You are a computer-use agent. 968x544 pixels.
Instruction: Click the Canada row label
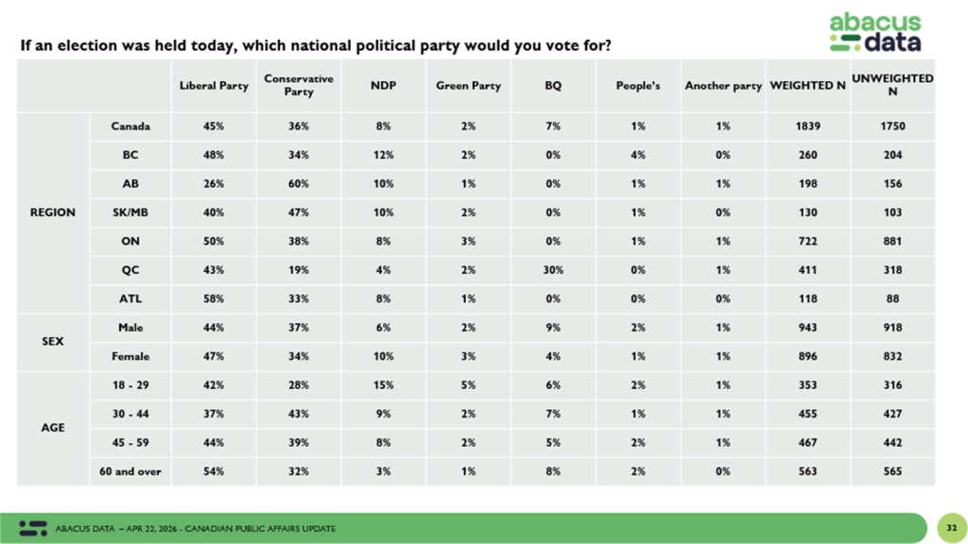130,126
